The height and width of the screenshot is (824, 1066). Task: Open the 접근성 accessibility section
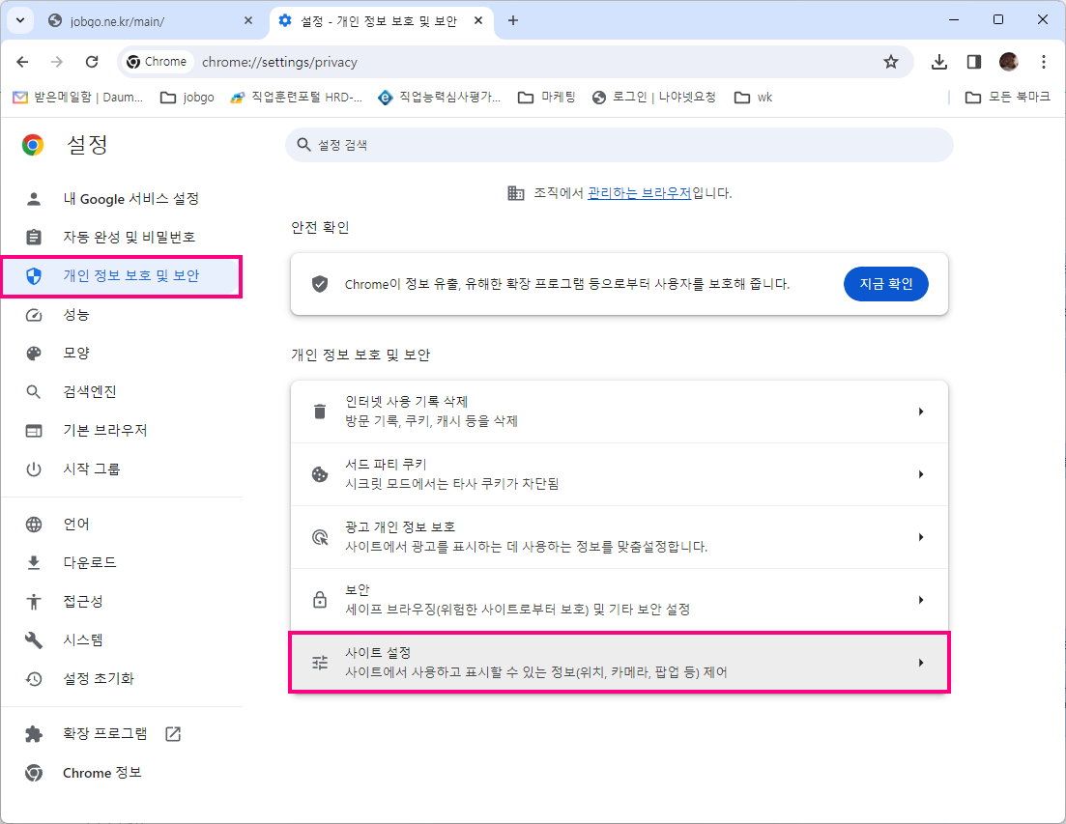pyautogui.click(x=123, y=602)
